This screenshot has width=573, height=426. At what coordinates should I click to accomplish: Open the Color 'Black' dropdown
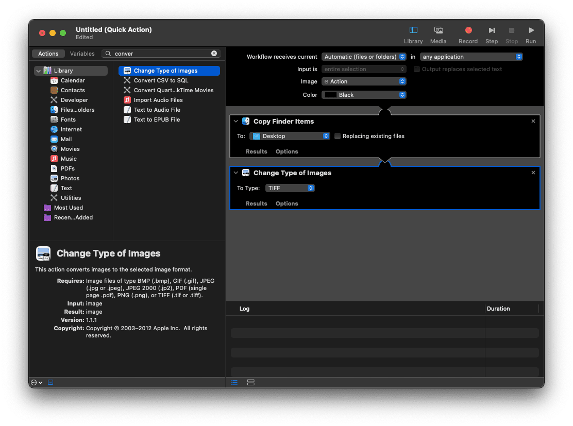point(364,95)
